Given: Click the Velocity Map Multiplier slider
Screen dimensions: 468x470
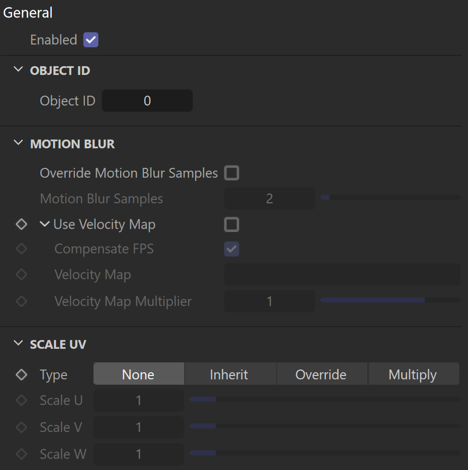Looking at the screenshot, I should 390,300.
